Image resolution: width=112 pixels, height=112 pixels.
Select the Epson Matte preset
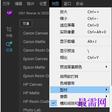(x=34, y=67)
